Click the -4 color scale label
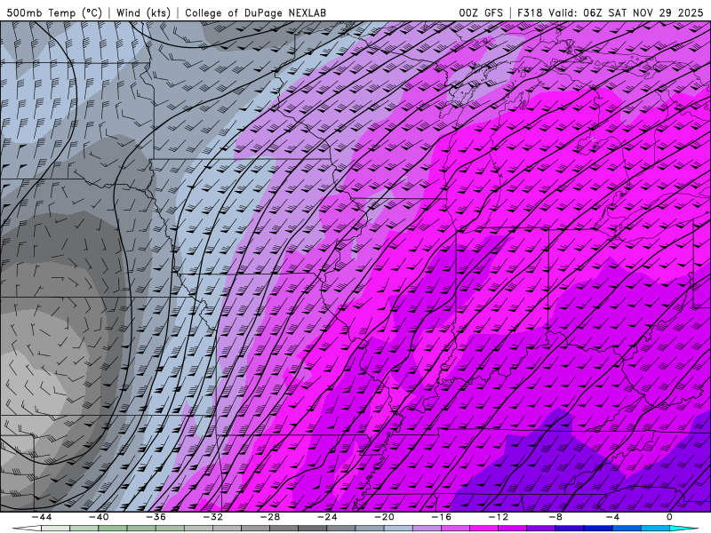 click(x=613, y=517)
